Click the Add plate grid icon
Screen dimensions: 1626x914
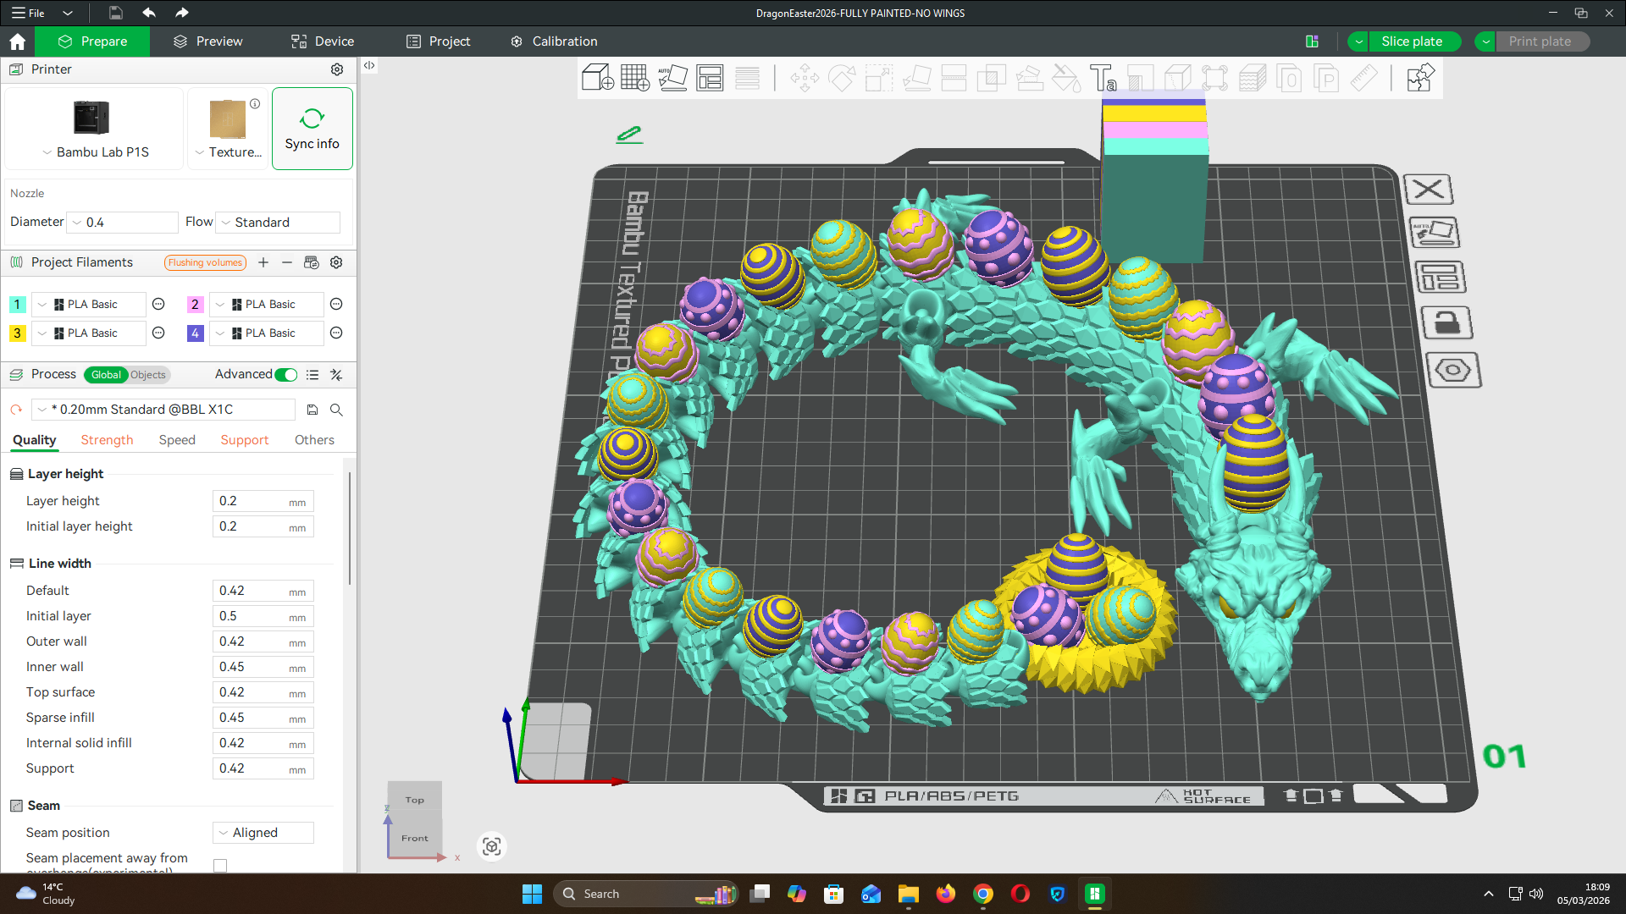[635, 78]
